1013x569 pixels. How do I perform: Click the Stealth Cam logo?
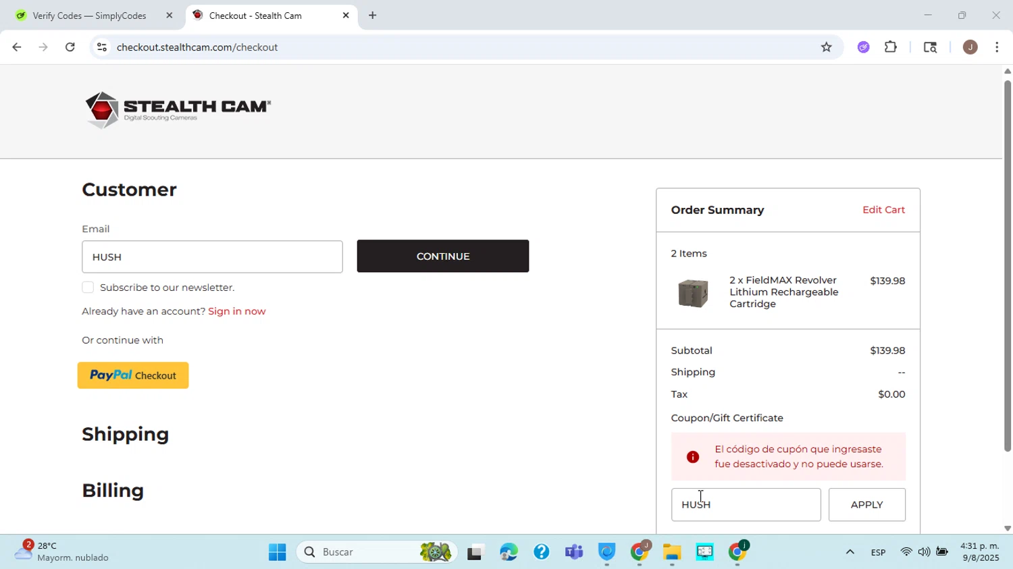(178, 110)
